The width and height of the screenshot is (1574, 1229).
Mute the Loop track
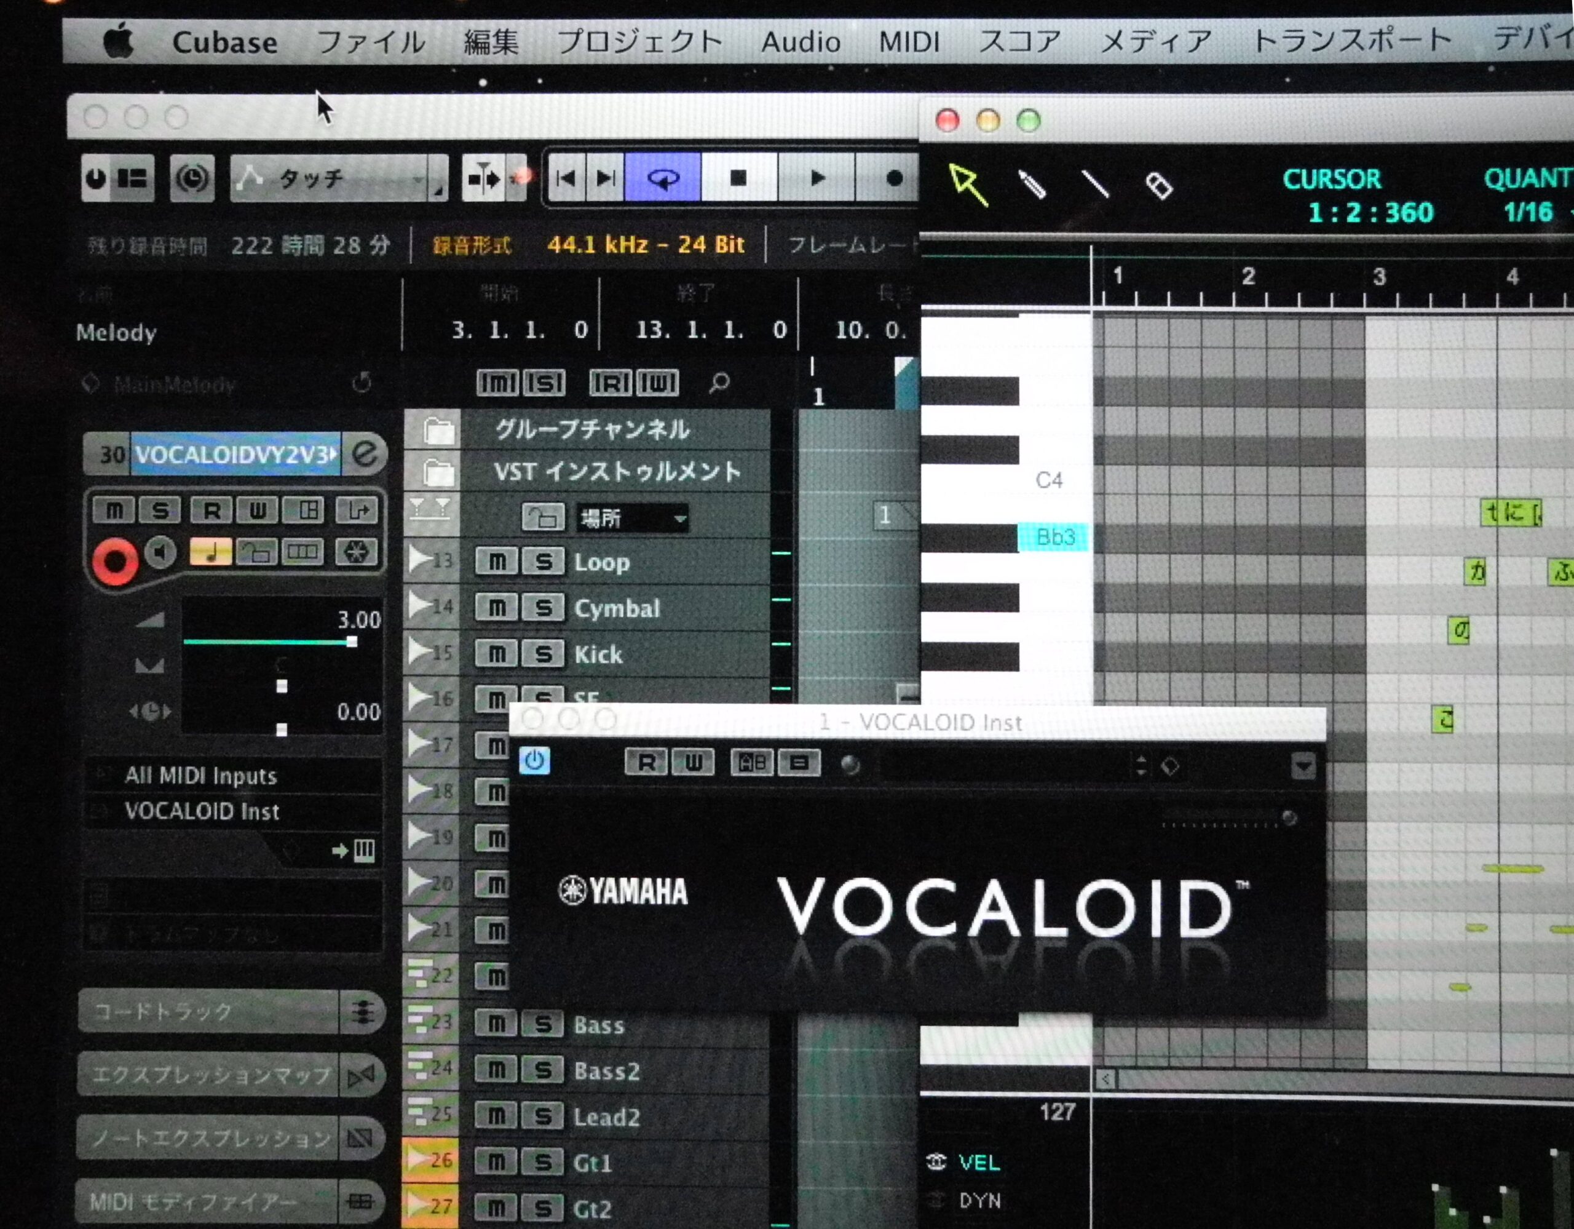pos(497,562)
